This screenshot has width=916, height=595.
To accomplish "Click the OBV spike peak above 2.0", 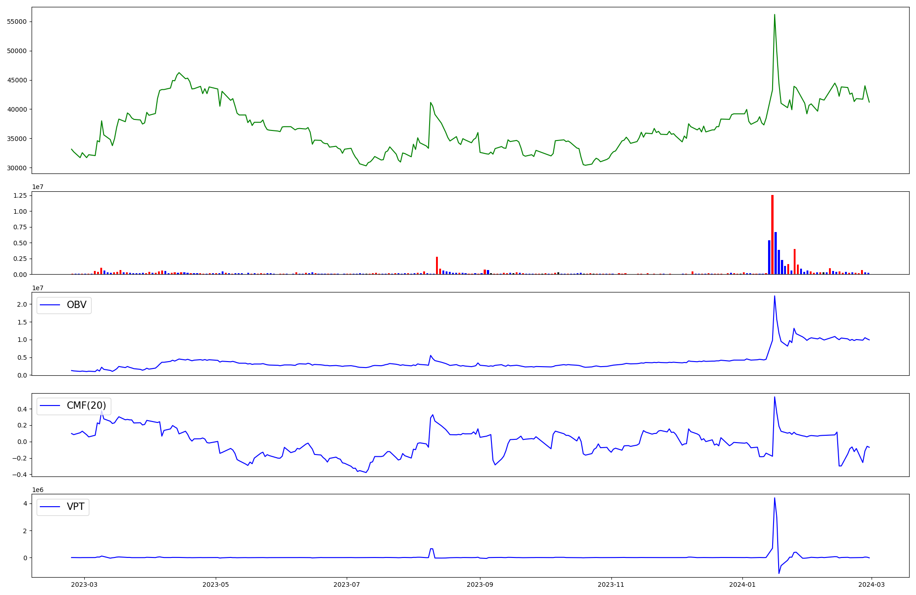I will [x=774, y=297].
